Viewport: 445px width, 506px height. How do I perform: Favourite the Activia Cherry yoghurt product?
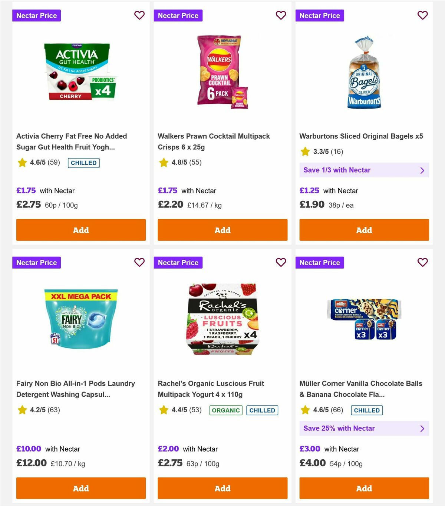pos(139,15)
